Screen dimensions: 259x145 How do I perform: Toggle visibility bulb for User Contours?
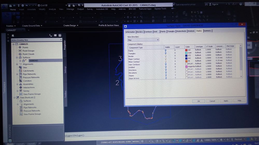tap(166, 64)
